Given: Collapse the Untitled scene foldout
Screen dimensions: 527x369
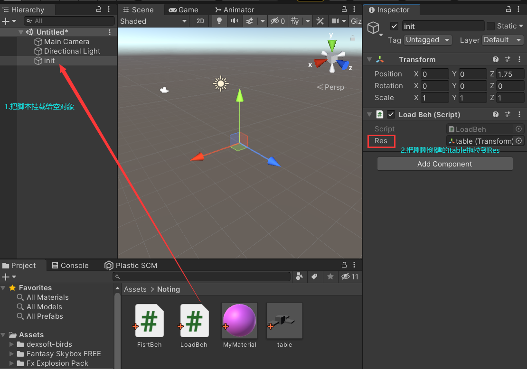Looking at the screenshot, I should (x=21, y=32).
